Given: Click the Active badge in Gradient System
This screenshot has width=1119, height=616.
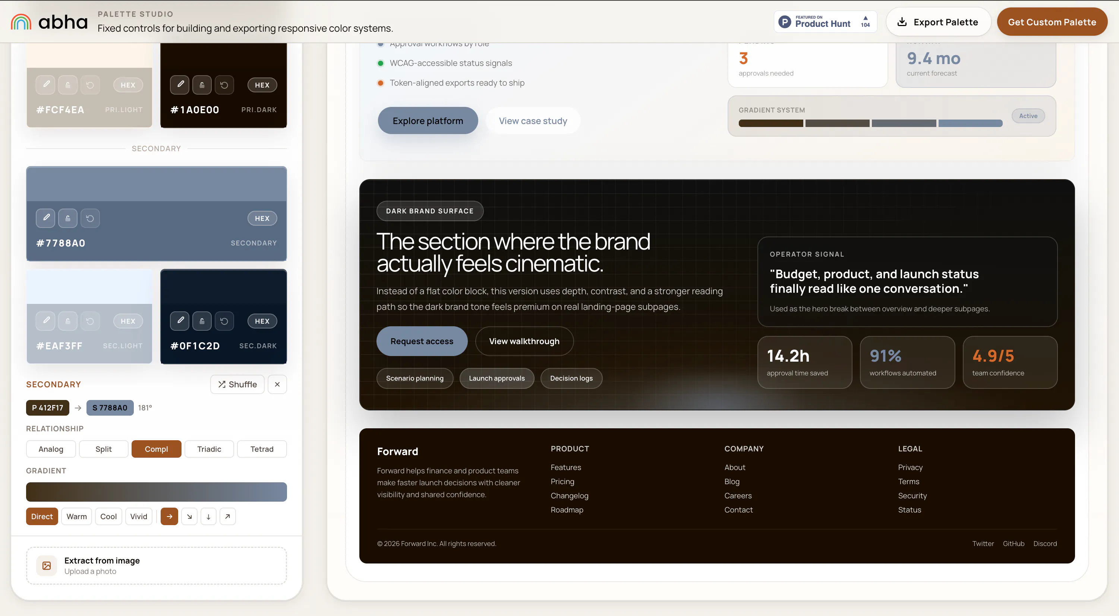Looking at the screenshot, I should point(1028,116).
